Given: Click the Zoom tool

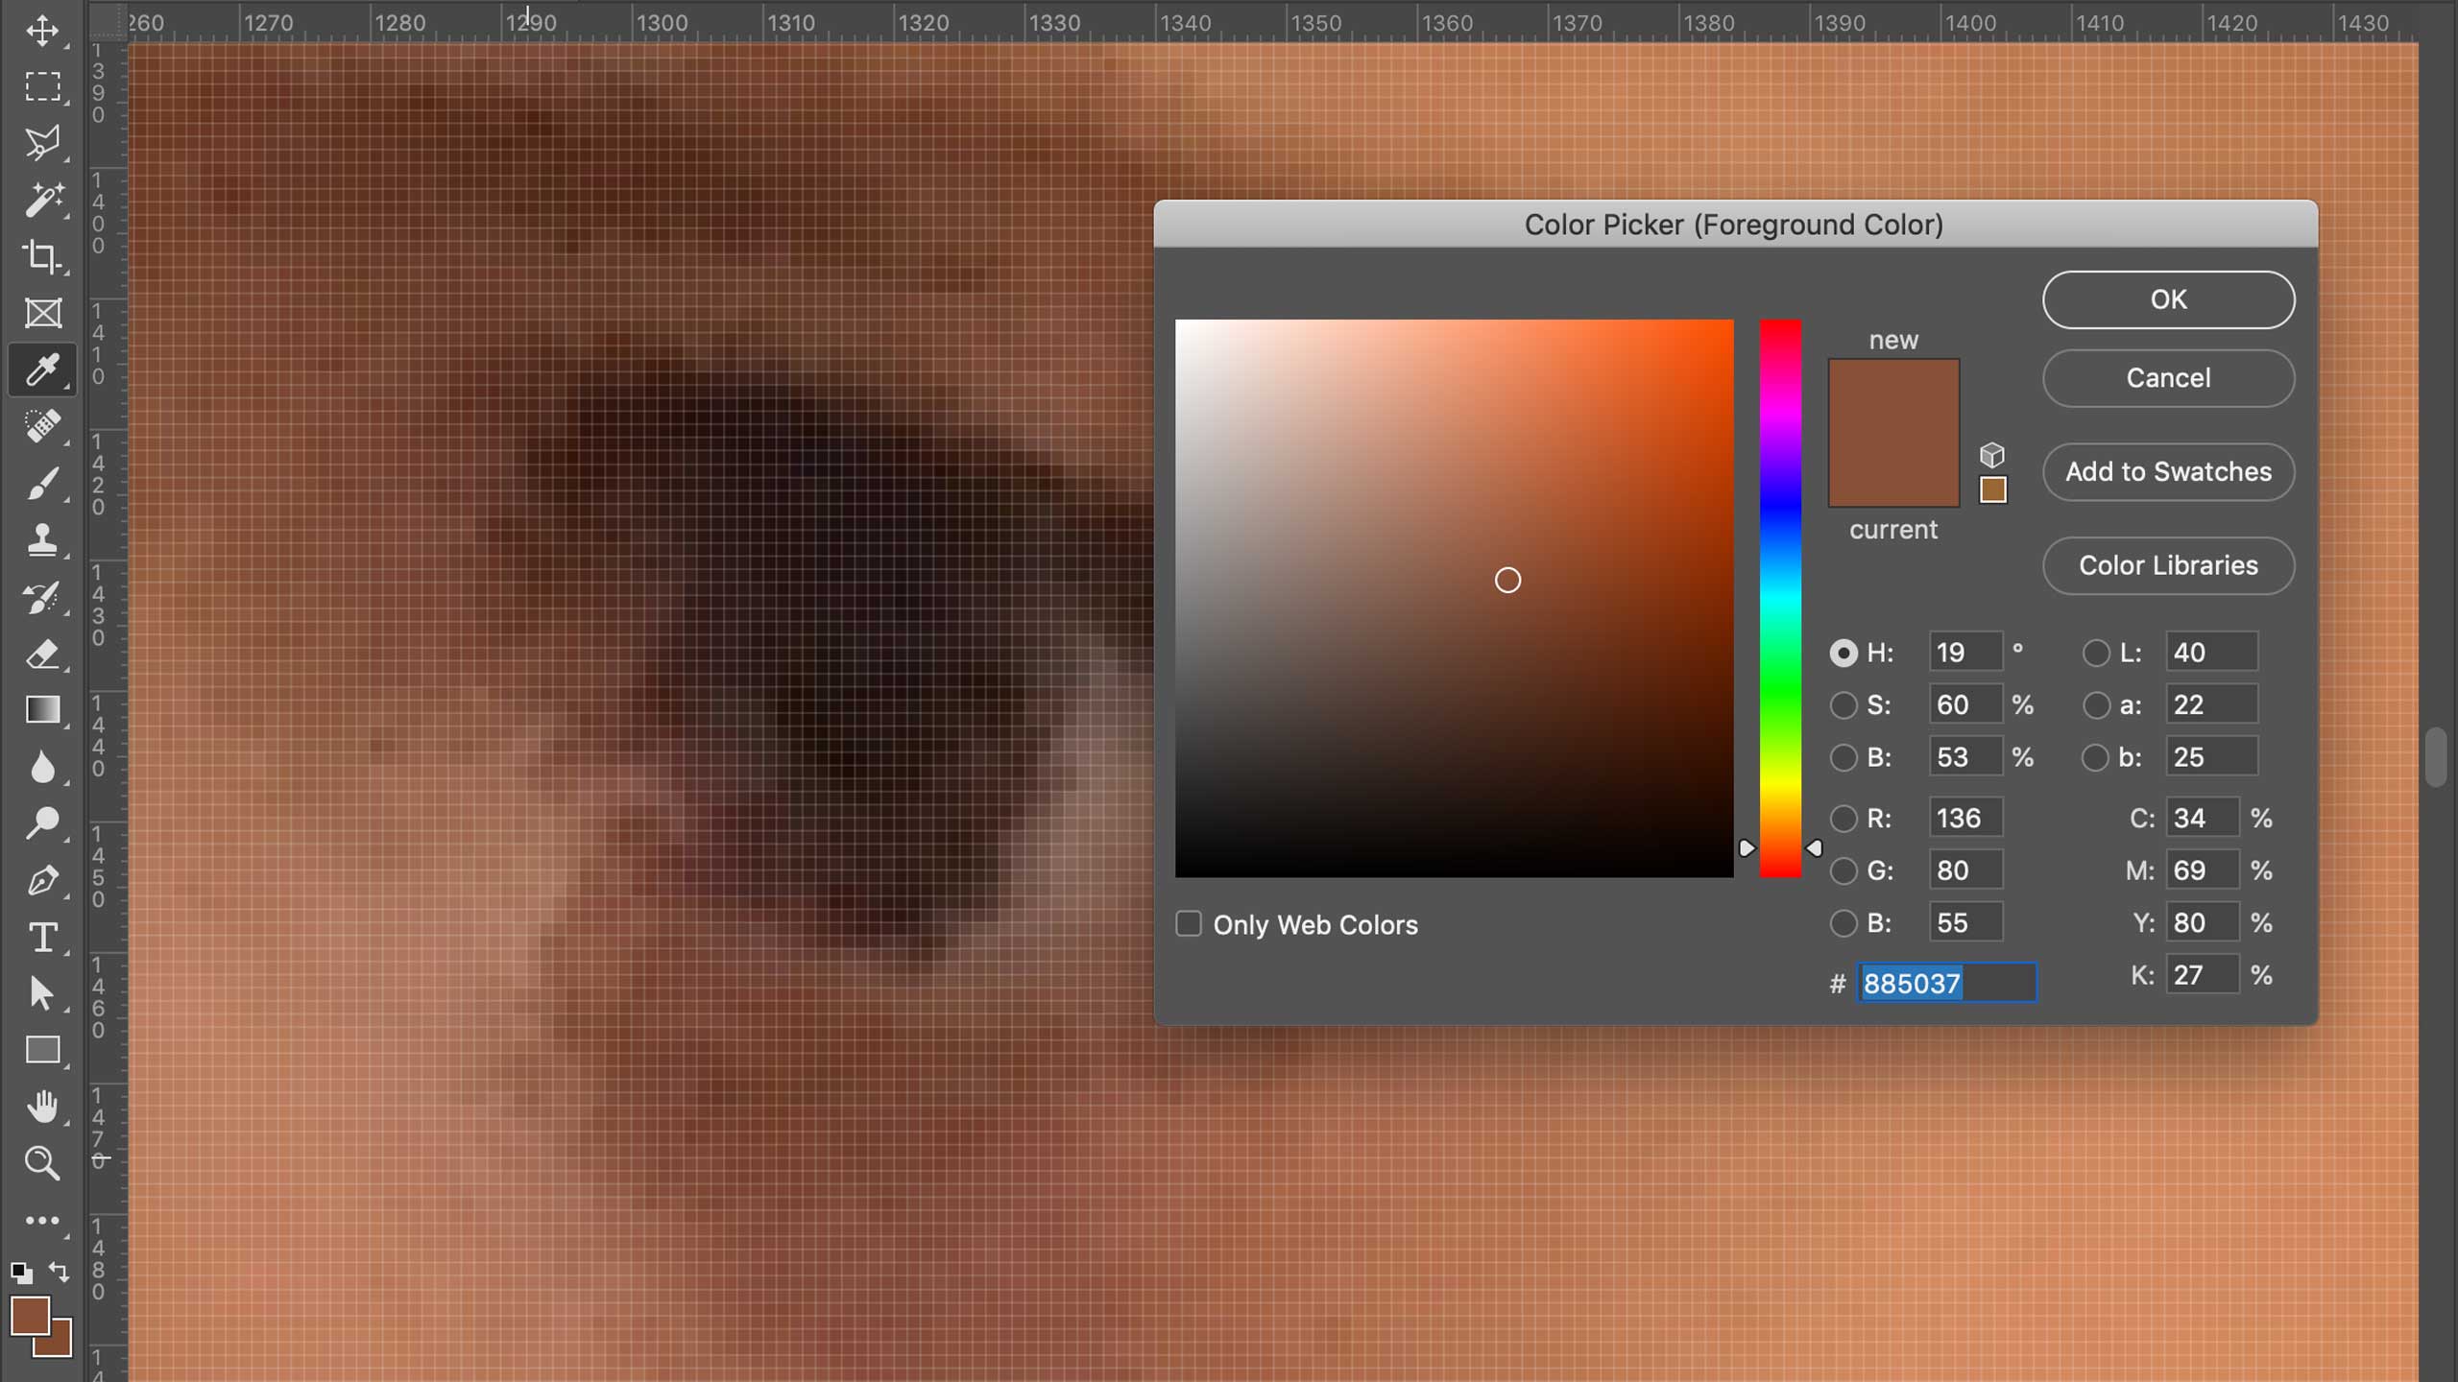Looking at the screenshot, I should pyautogui.click(x=42, y=1162).
